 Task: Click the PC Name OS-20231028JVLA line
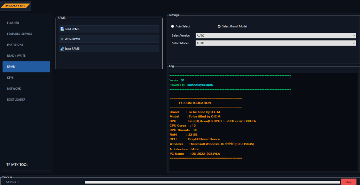[195, 154]
